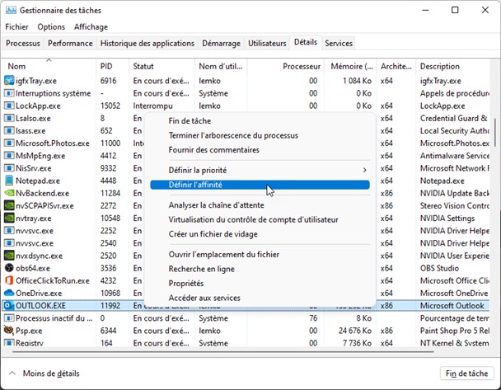This screenshot has width=501, height=390.
Task: Open the Options menu
Action: coord(51,26)
